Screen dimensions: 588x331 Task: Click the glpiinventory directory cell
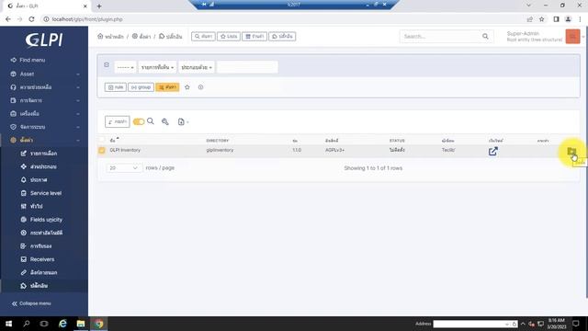point(220,150)
